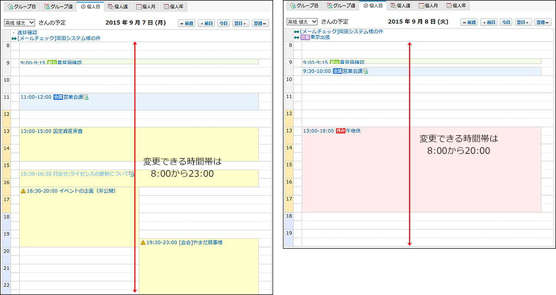Open 13:00-18:00 午後休 event on Sept 8
The height and width of the screenshot is (295, 556).
pyautogui.click(x=422, y=170)
